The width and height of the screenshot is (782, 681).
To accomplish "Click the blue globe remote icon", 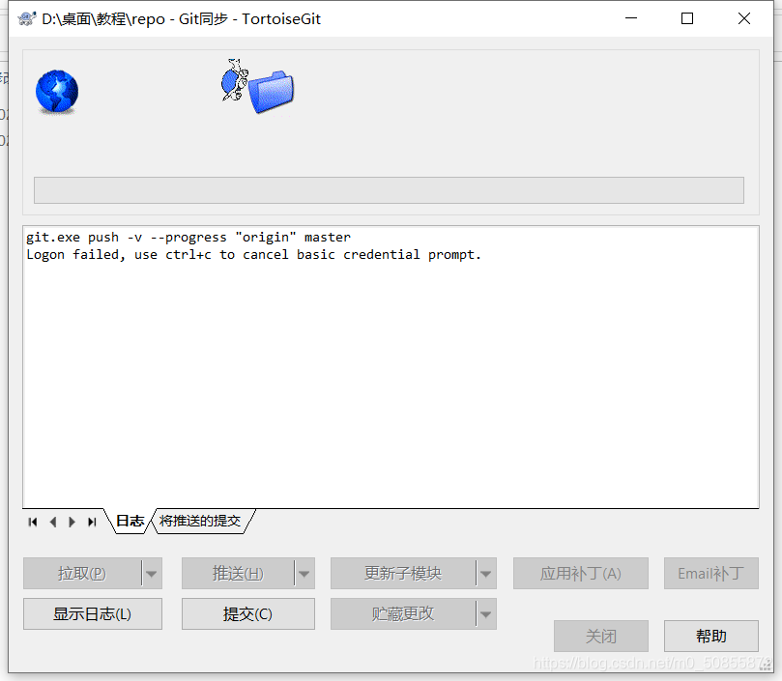I will click(x=57, y=92).
